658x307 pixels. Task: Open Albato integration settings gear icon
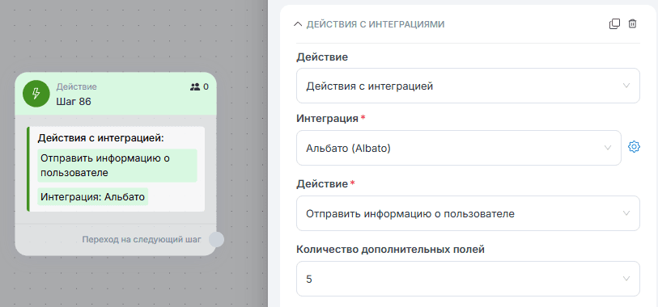click(634, 147)
